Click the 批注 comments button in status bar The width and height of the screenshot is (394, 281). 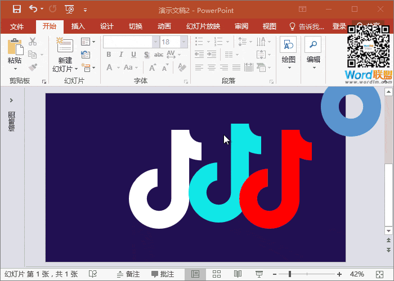tap(163, 274)
